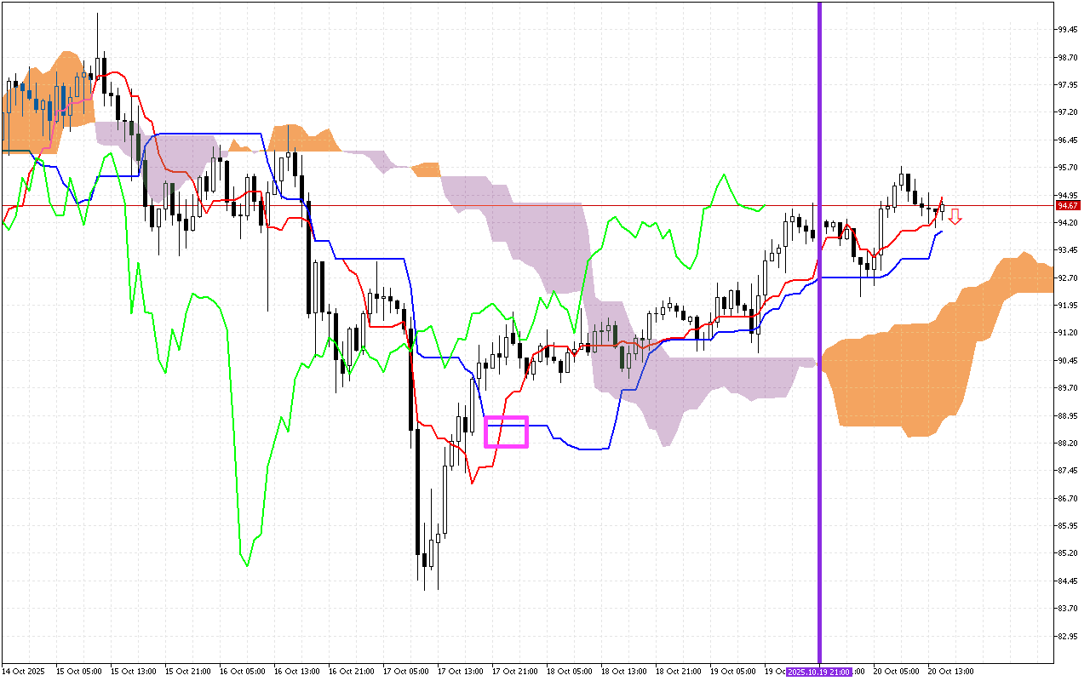Click the magenta rectangle marker on chart
This screenshot has height=681, width=1090.
(506, 432)
